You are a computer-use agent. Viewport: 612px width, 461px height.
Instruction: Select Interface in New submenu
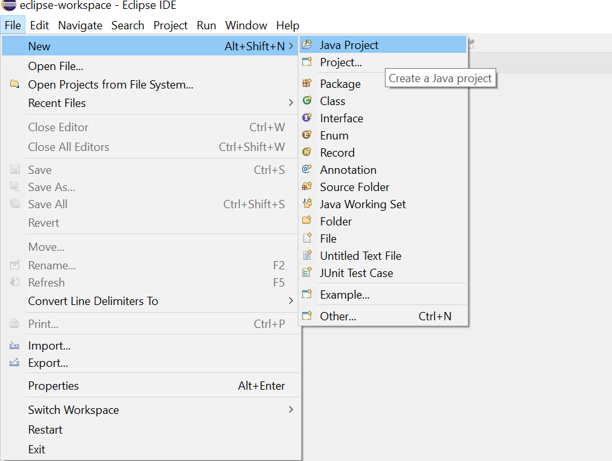click(x=383, y=118)
